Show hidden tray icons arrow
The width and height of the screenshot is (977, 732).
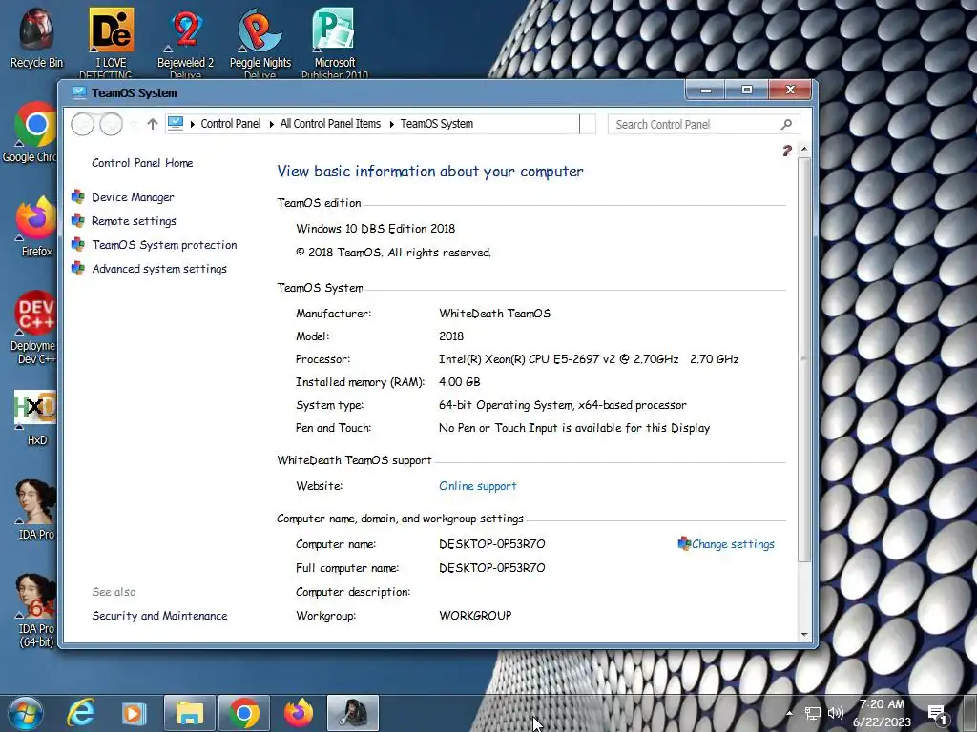pyautogui.click(x=789, y=713)
